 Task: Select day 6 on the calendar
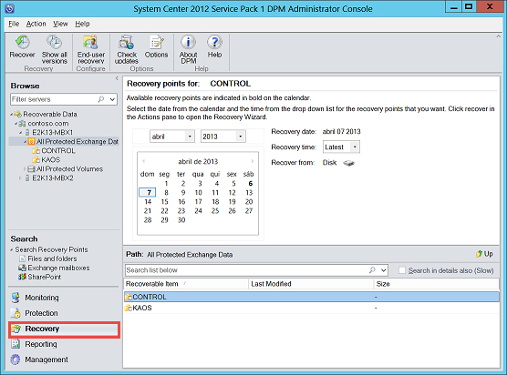250,183
